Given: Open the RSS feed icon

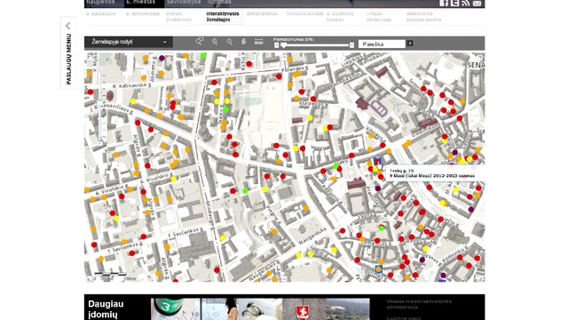Looking at the screenshot, I should pos(466,3).
